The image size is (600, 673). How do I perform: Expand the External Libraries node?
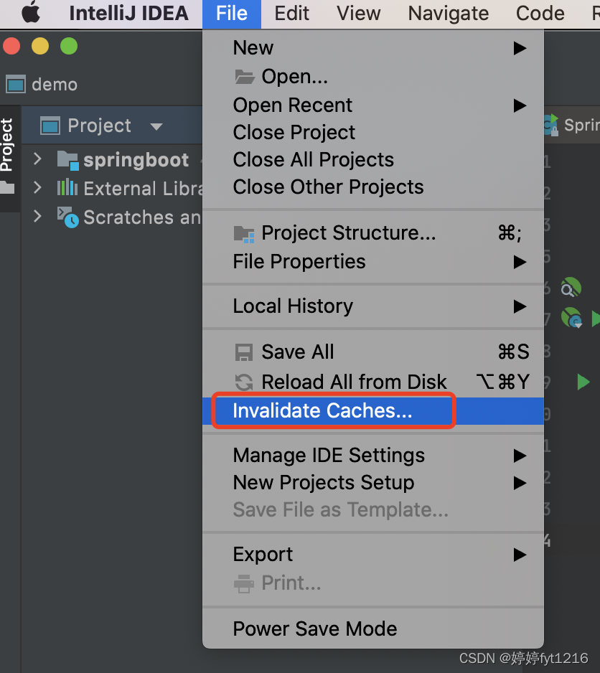tap(37, 187)
